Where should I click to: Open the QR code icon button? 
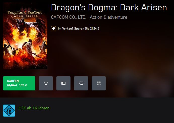99,83
